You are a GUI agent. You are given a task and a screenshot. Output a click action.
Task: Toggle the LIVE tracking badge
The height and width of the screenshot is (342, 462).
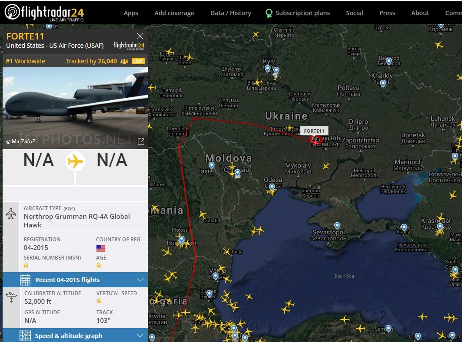click(138, 61)
